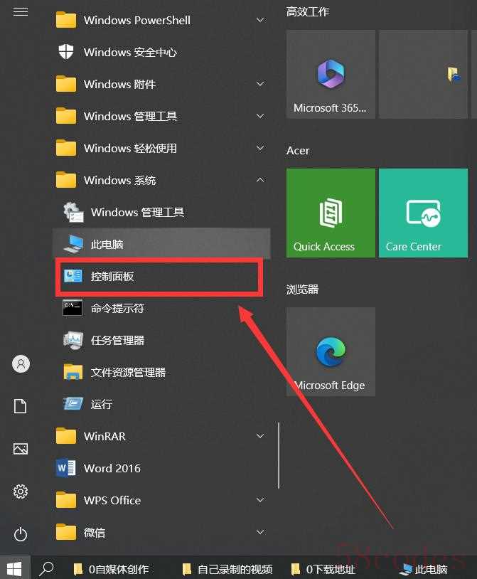Open the Quick Access tile
The width and height of the screenshot is (477, 579).
(x=331, y=213)
